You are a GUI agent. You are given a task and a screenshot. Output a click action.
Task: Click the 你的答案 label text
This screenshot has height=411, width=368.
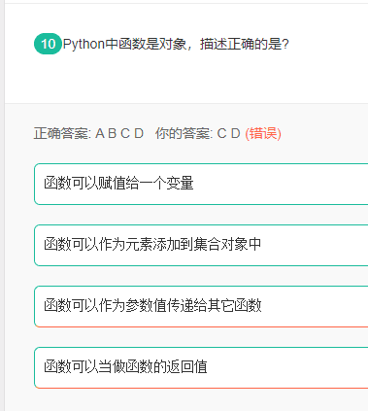[184, 133]
